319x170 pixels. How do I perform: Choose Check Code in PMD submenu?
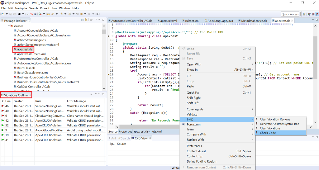(281, 133)
